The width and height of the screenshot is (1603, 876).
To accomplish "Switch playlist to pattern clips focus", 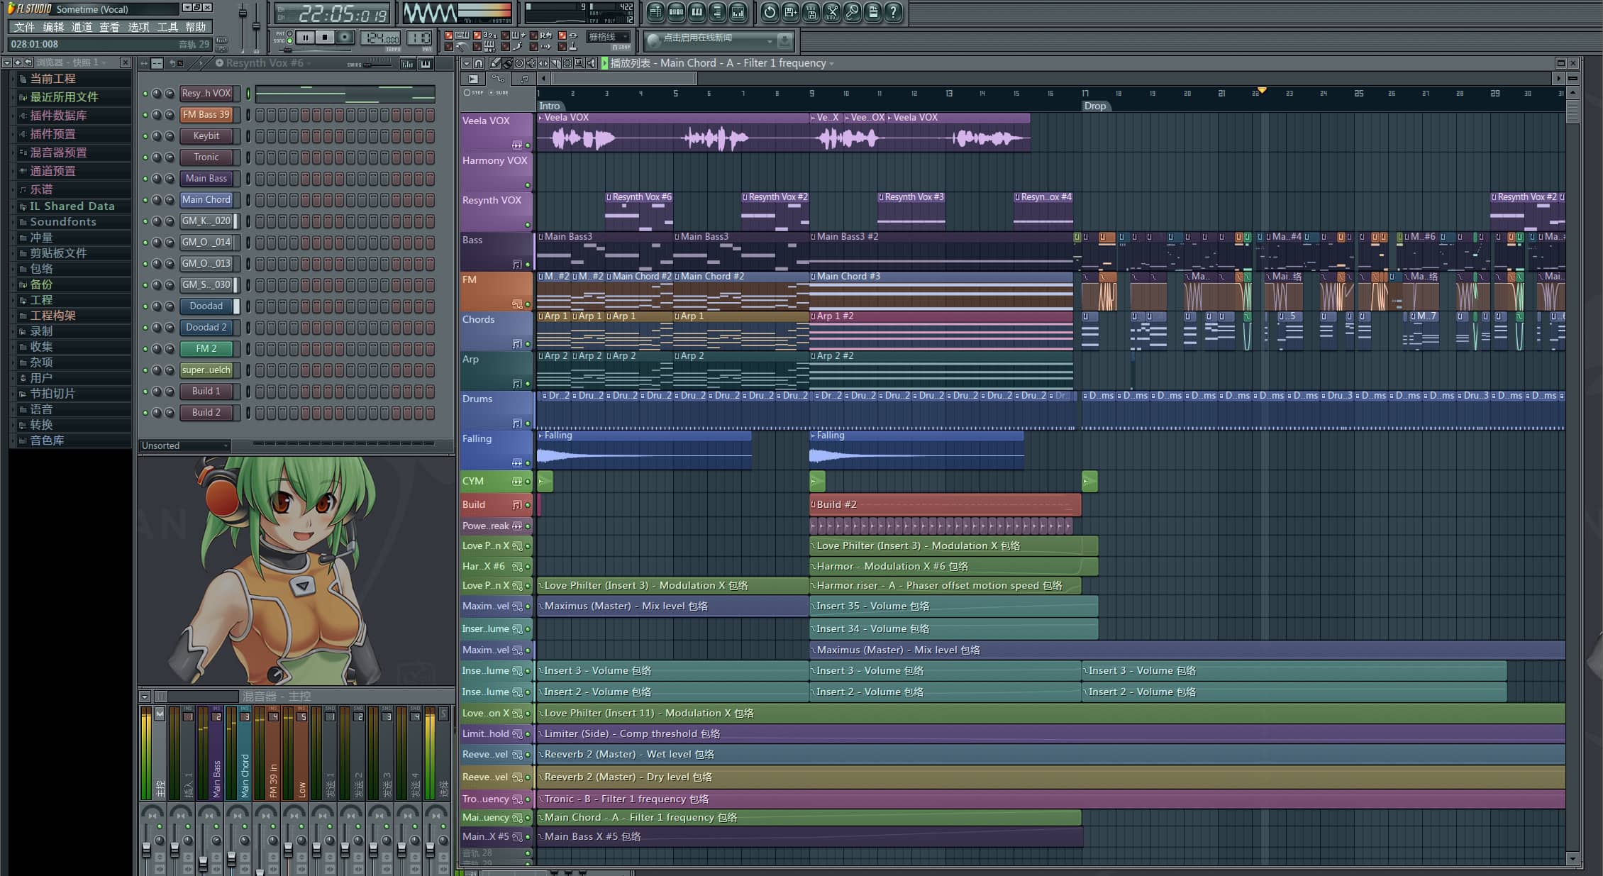I will (524, 79).
